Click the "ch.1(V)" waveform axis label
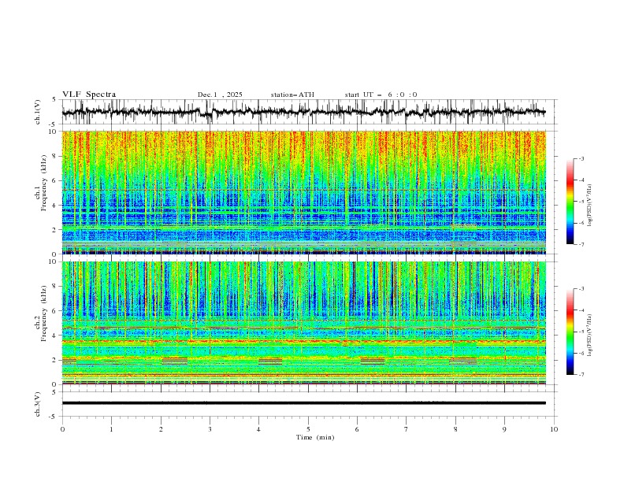The height and width of the screenshot is (482, 624). tap(38, 112)
